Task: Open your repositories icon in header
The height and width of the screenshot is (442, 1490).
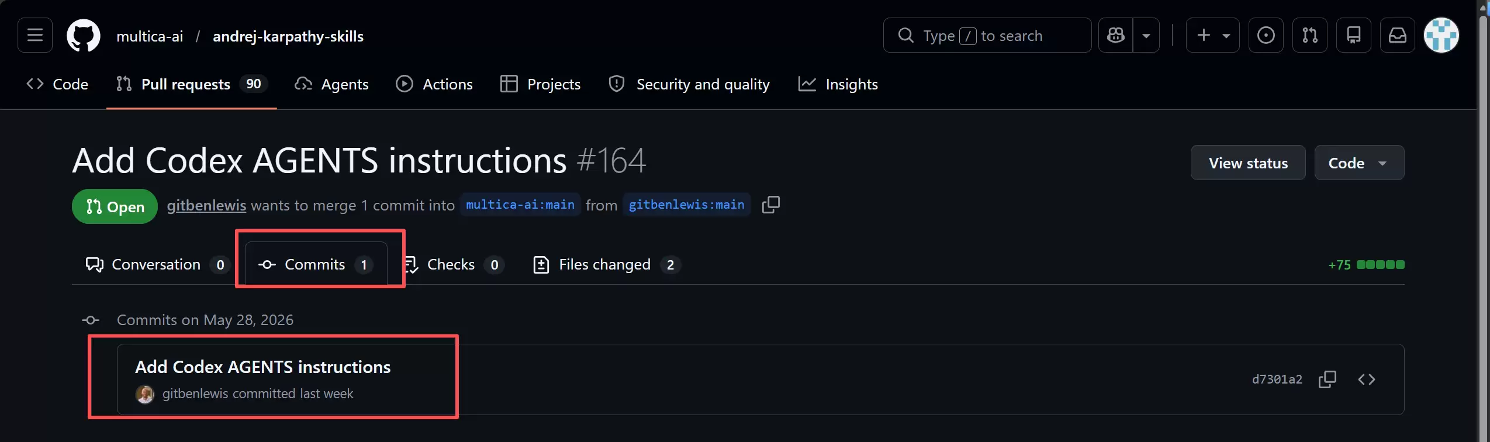Action: (1353, 35)
